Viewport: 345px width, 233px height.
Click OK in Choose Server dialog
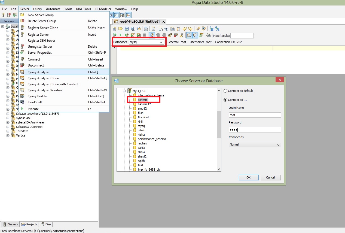pos(249,177)
